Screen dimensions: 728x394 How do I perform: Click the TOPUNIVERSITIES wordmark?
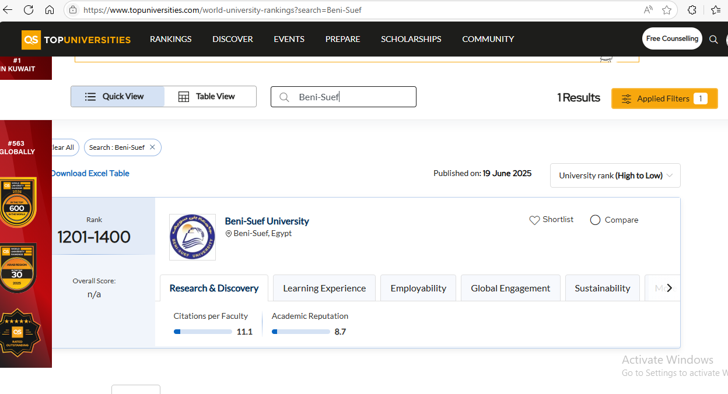[88, 40]
